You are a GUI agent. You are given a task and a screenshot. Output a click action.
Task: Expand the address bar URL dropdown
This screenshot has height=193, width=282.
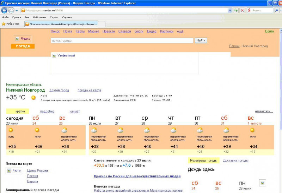tap(230, 11)
